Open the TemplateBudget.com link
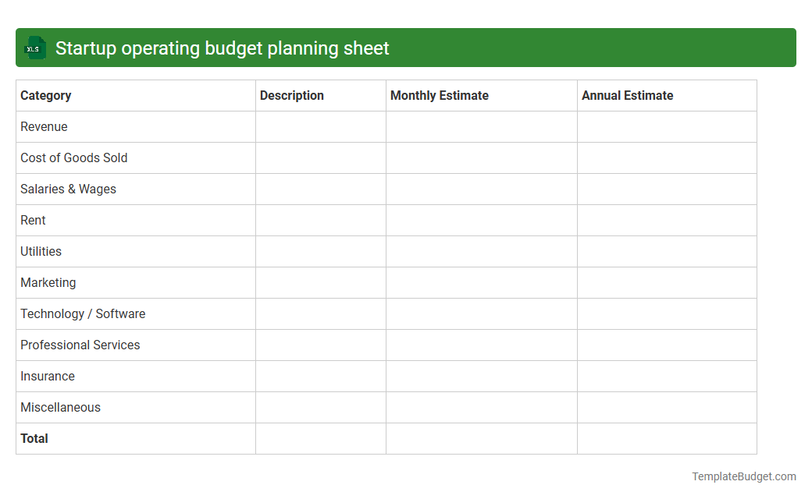The image size is (812, 499). 744,475
